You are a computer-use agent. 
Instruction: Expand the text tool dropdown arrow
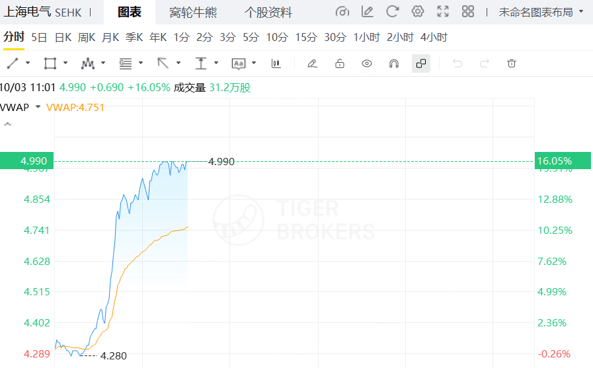[254, 63]
